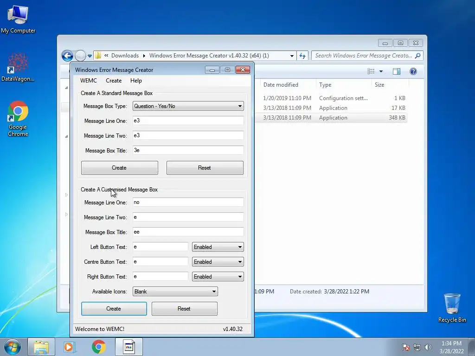
Task: Select the Configuration settings file row
Action: tap(331, 98)
